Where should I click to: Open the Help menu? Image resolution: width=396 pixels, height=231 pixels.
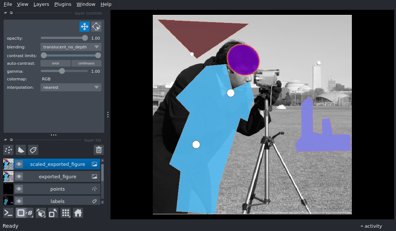tap(106, 4)
